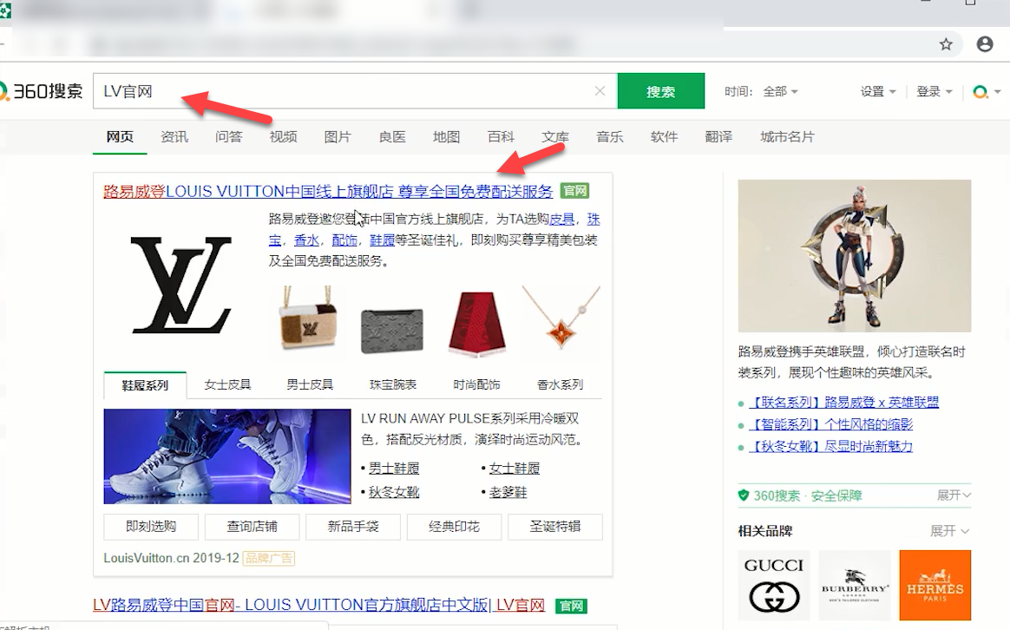Click the 搜索 search button
This screenshot has width=1010, height=630.
click(x=660, y=90)
